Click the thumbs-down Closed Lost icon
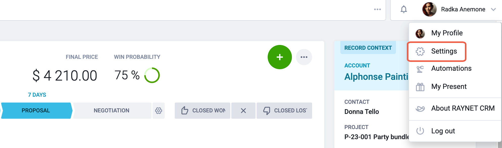This screenshot has height=148, width=502. 267,111
